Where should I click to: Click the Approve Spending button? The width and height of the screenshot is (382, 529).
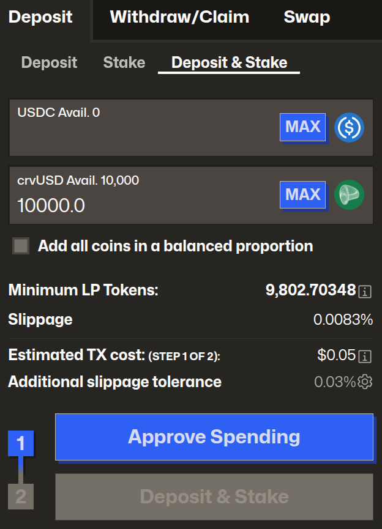pos(214,437)
